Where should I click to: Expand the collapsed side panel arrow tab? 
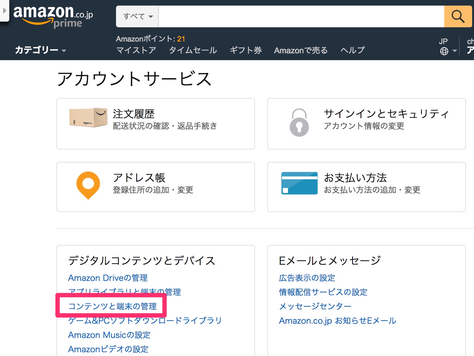click(x=4, y=11)
